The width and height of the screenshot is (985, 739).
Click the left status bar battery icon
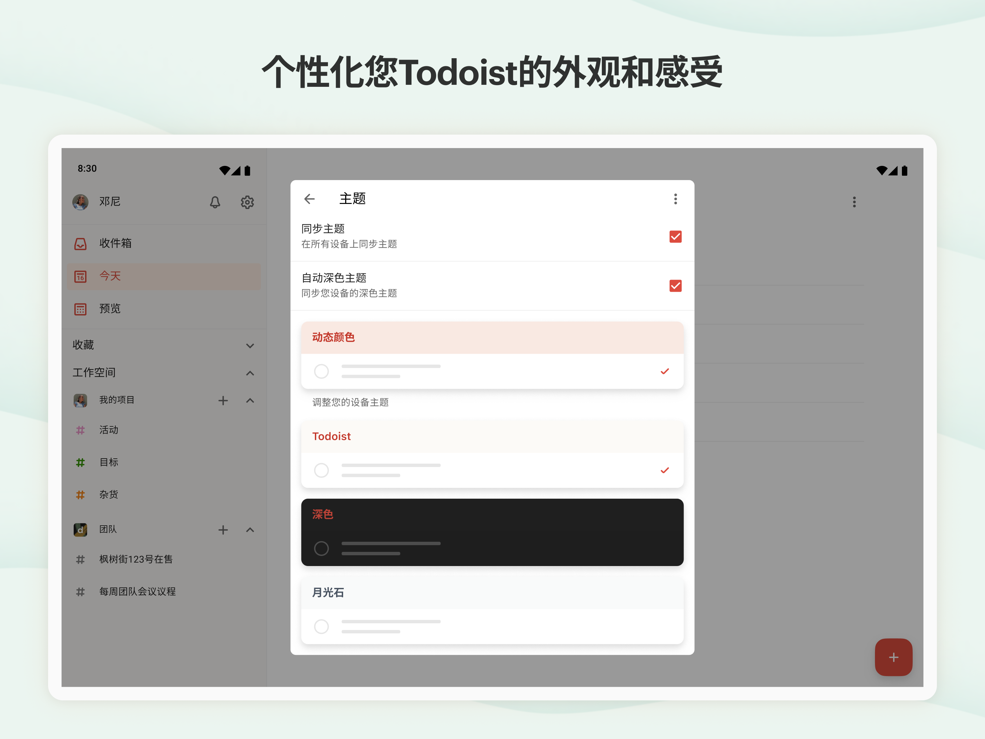[x=247, y=170]
